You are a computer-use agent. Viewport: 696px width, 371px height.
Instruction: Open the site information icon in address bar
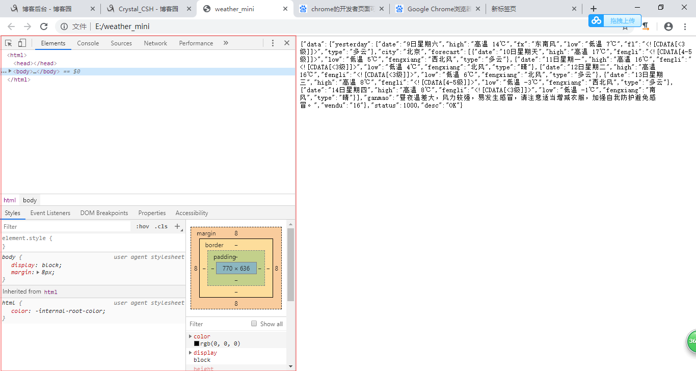point(63,26)
